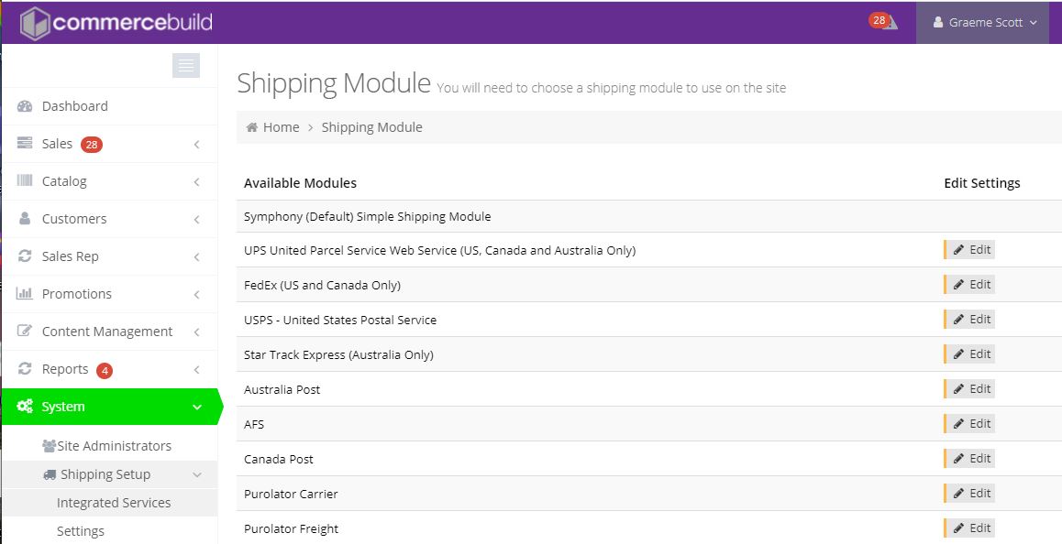Select Integrated Services in the sidebar

(x=114, y=503)
